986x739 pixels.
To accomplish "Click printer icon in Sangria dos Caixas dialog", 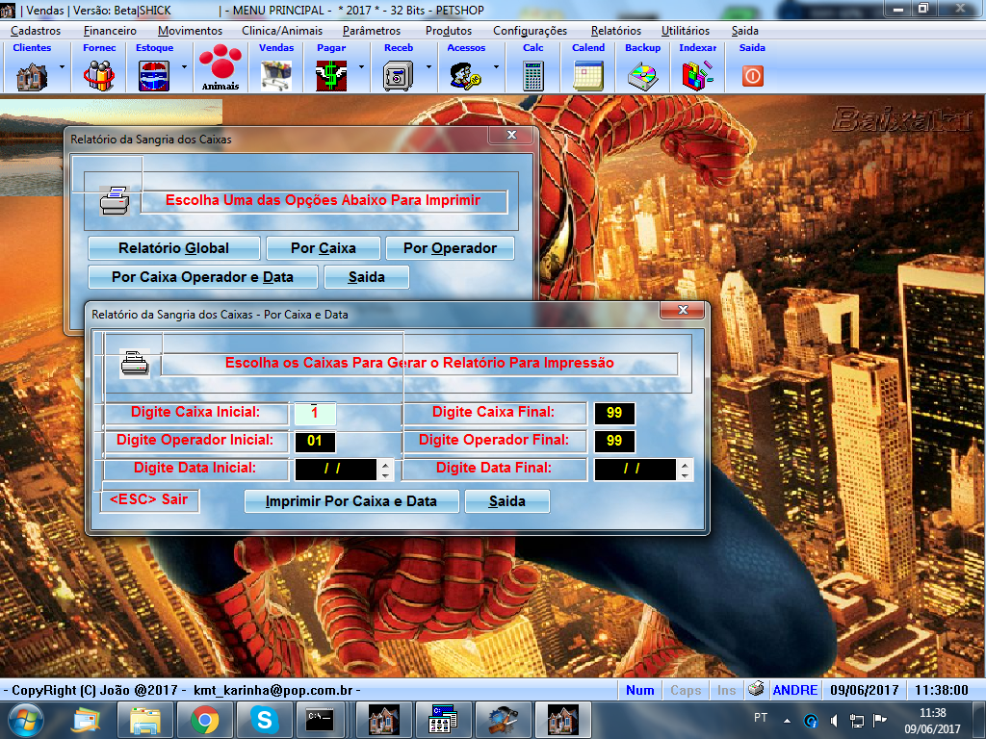I will pyautogui.click(x=115, y=201).
